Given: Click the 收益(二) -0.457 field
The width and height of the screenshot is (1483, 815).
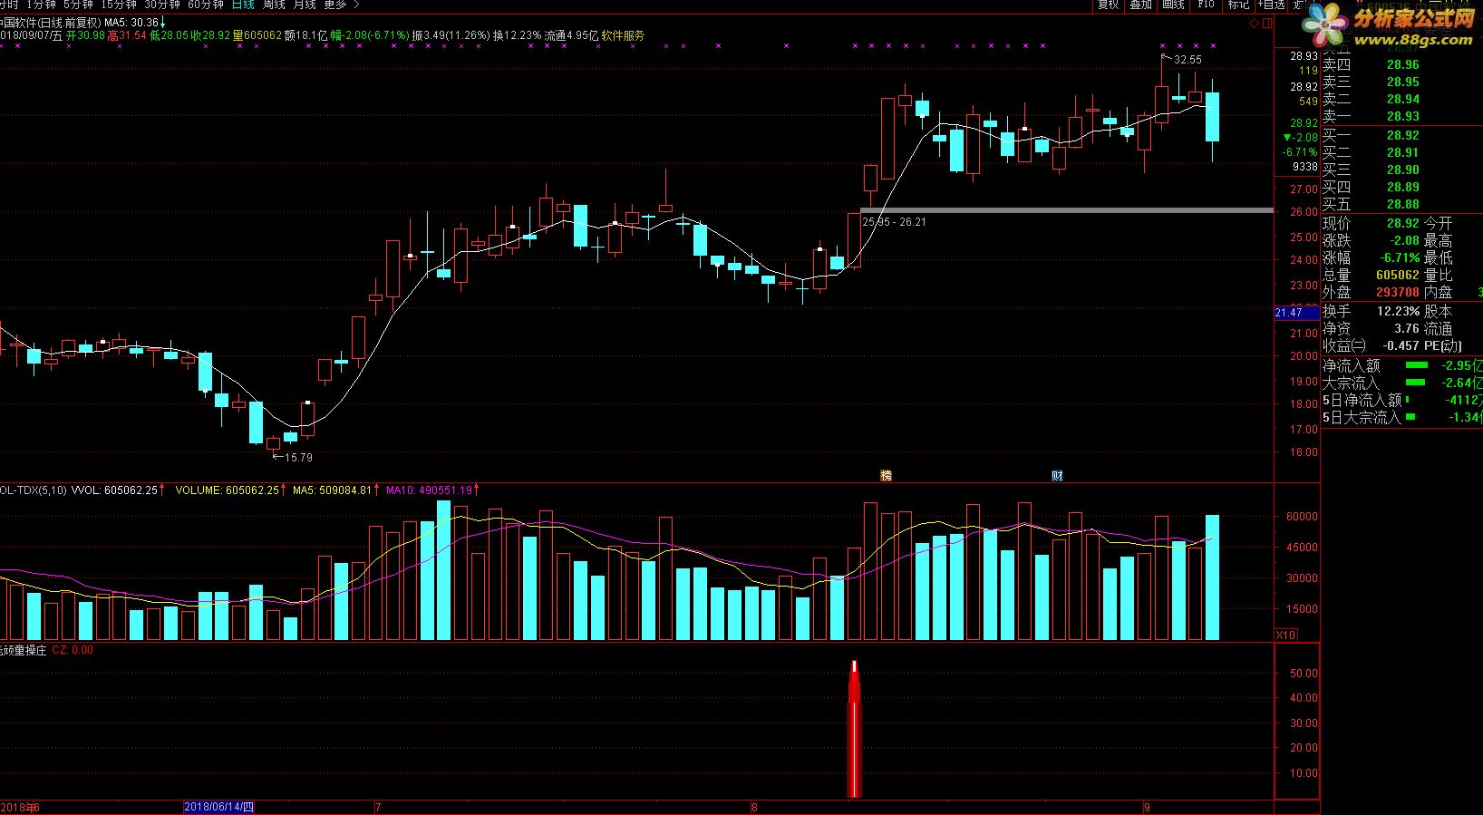Looking at the screenshot, I should tap(1371, 346).
